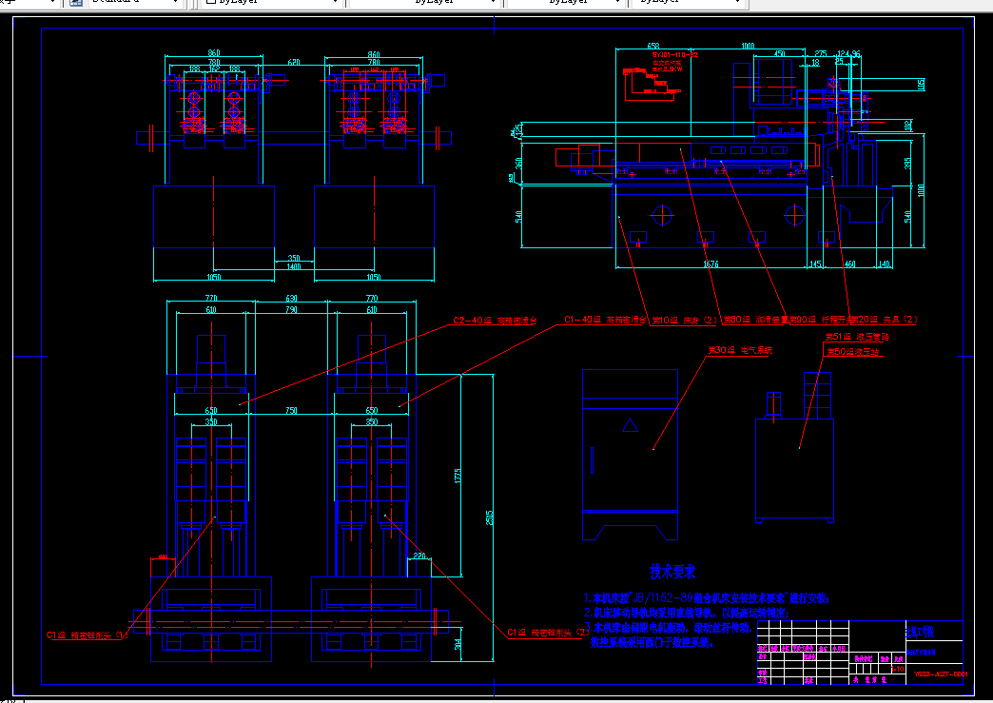Screen dimensions: 993x703
Task: Select the '第10组 床身(2)' label
Action: (x=685, y=321)
